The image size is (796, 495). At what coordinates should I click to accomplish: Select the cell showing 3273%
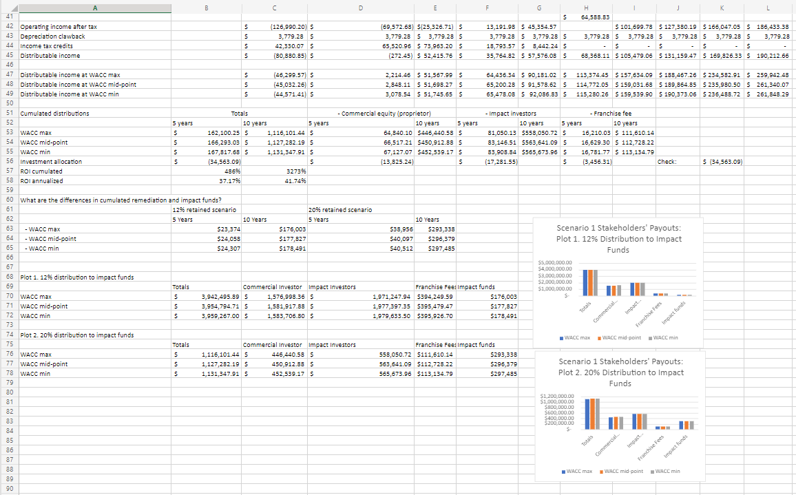(273, 171)
